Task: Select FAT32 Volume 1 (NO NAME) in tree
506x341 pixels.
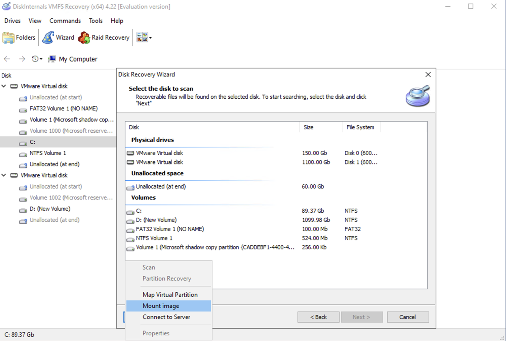Action: coord(64,109)
